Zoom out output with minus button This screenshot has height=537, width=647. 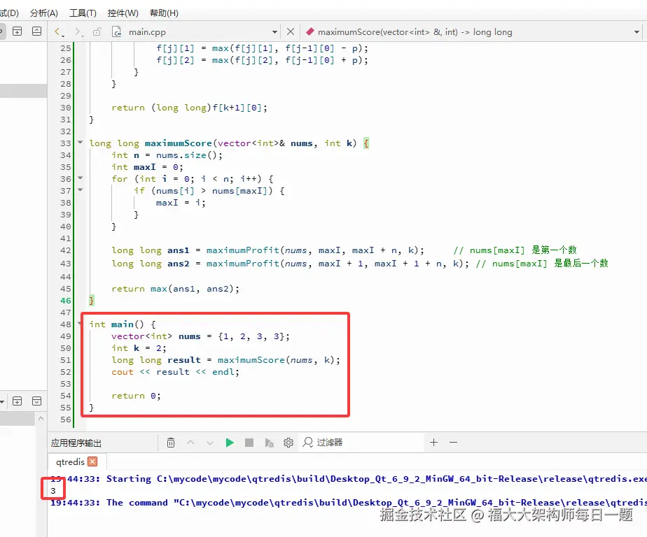pyautogui.click(x=454, y=443)
